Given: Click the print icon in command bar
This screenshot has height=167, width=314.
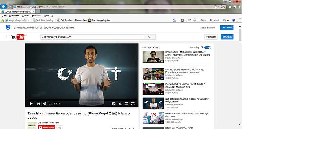Looking at the screenshot, I should (195, 20).
